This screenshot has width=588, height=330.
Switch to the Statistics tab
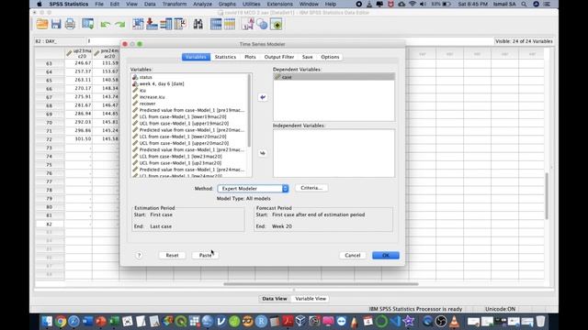click(225, 57)
